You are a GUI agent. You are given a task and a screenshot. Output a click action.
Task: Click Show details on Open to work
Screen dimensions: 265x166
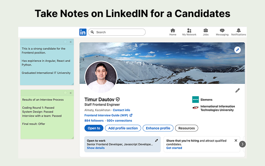(x=96, y=148)
